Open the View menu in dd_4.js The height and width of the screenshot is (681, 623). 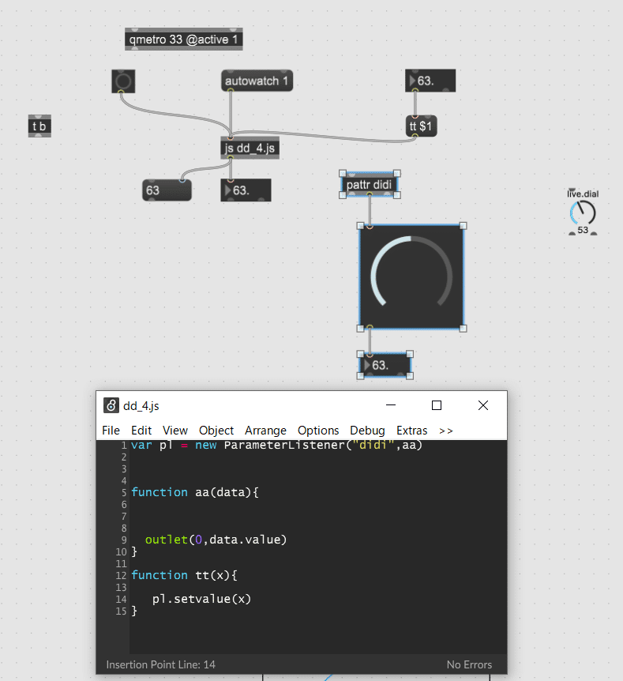click(175, 431)
